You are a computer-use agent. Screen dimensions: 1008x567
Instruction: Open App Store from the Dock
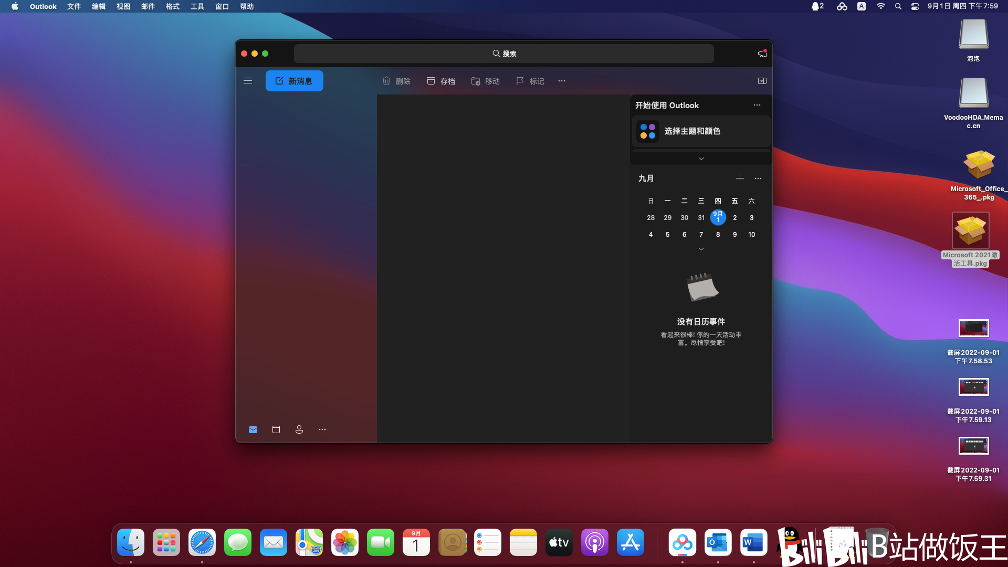click(631, 542)
